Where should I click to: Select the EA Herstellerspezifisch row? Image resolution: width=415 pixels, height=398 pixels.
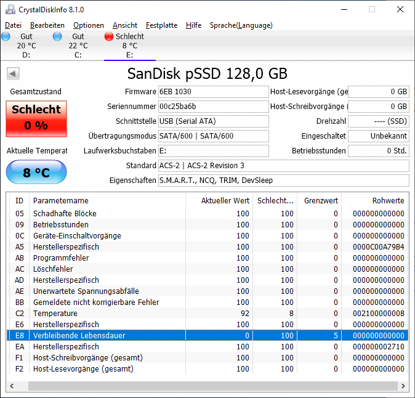207,347
